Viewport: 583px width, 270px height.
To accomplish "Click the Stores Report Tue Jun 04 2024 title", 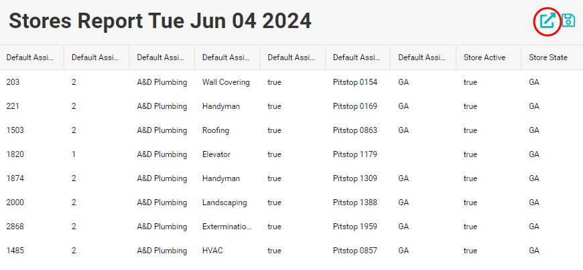I will click(160, 21).
